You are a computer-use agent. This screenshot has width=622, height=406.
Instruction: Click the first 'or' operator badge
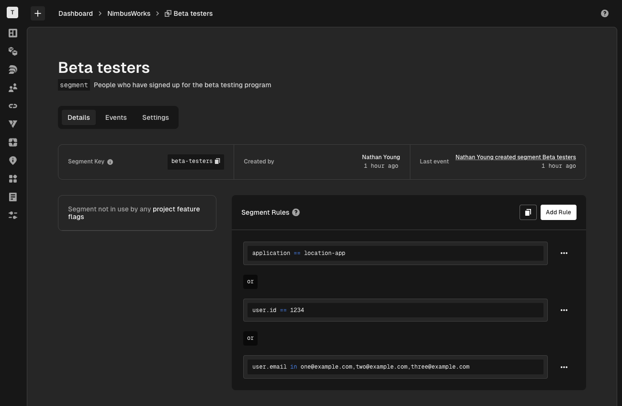pos(250,282)
